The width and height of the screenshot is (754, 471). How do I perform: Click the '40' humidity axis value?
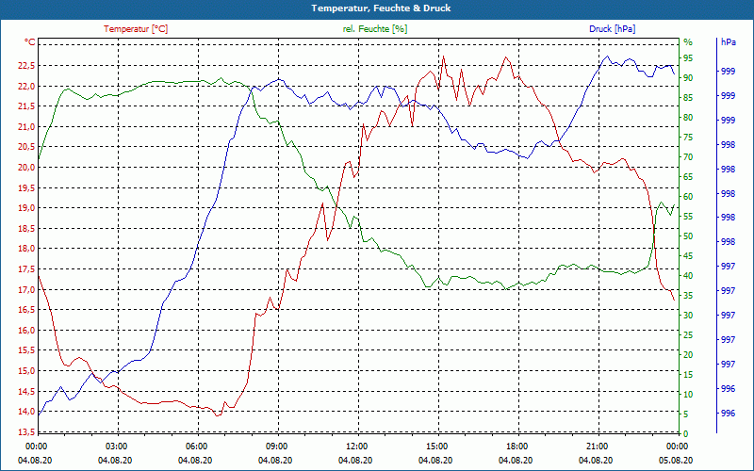(x=688, y=276)
